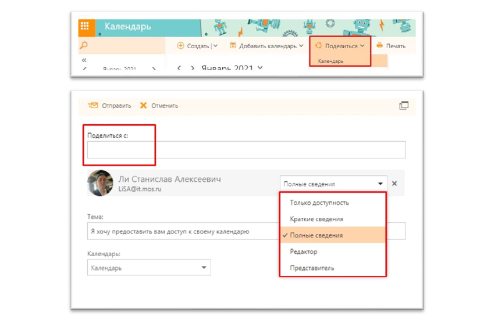The height and width of the screenshot is (320, 491).
Task: Open the Добавить календарь dropdown
Action: point(266,46)
